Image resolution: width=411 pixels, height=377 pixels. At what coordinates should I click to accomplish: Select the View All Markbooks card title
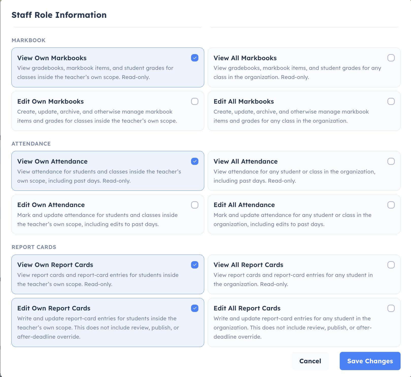(245, 58)
